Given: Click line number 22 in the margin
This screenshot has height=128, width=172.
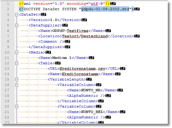Looking at the screenshot, I should click(7, 117).
